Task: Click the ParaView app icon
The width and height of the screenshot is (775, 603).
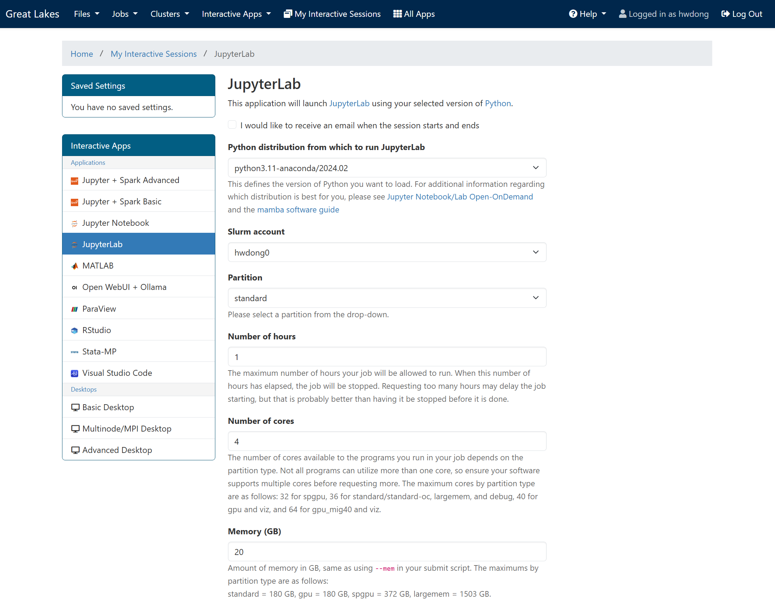Action: (x=74, y=309)
